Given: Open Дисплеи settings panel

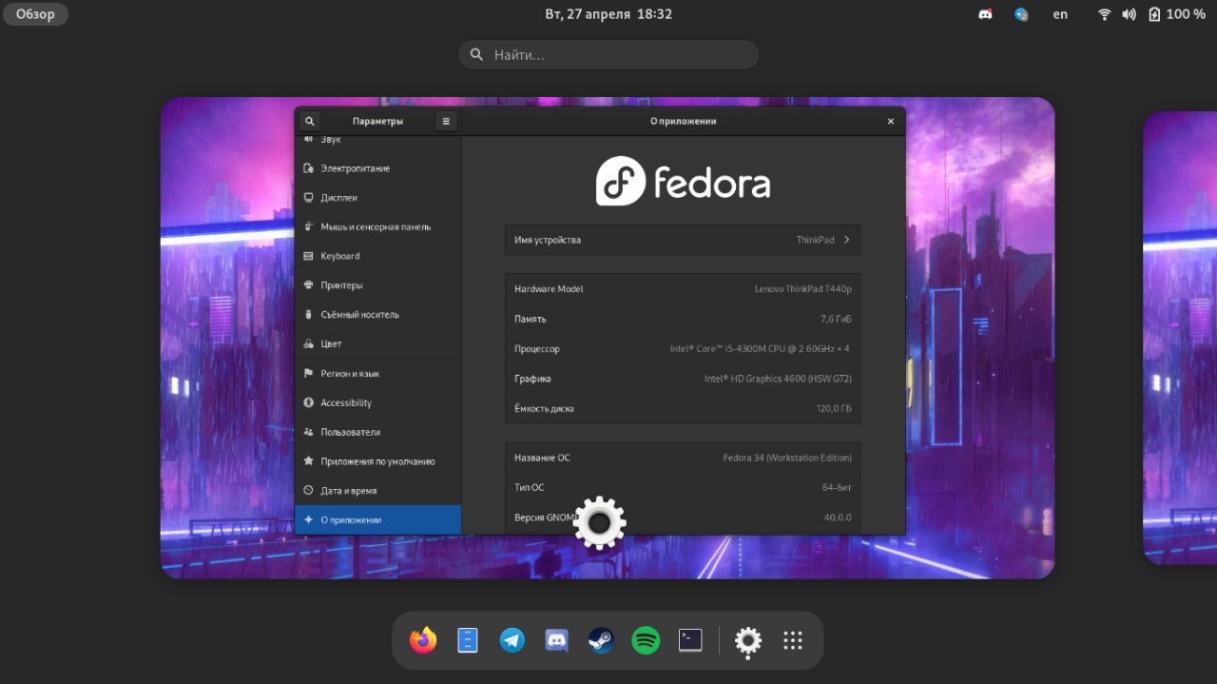Looking at the screenshot, I should 377,198.
